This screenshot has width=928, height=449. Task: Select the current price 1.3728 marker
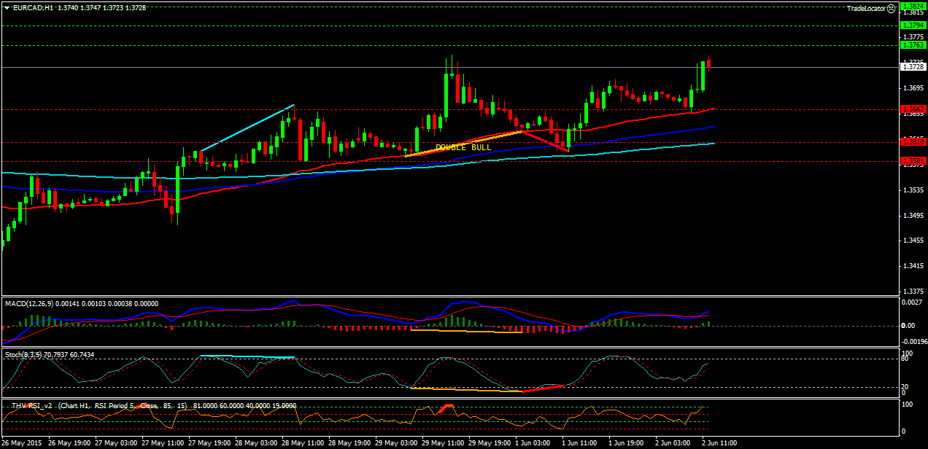click(913, 67)
